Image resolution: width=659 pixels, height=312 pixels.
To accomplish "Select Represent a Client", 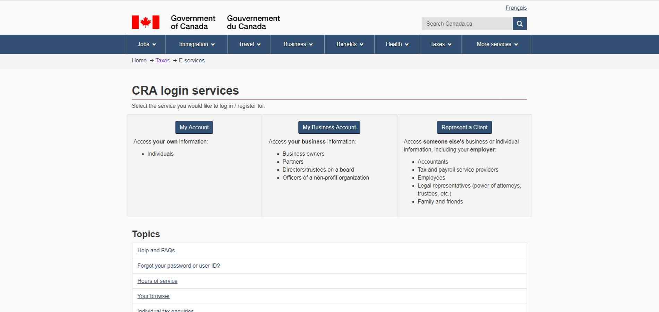I will pyautogui.click(x=464, y=127).
